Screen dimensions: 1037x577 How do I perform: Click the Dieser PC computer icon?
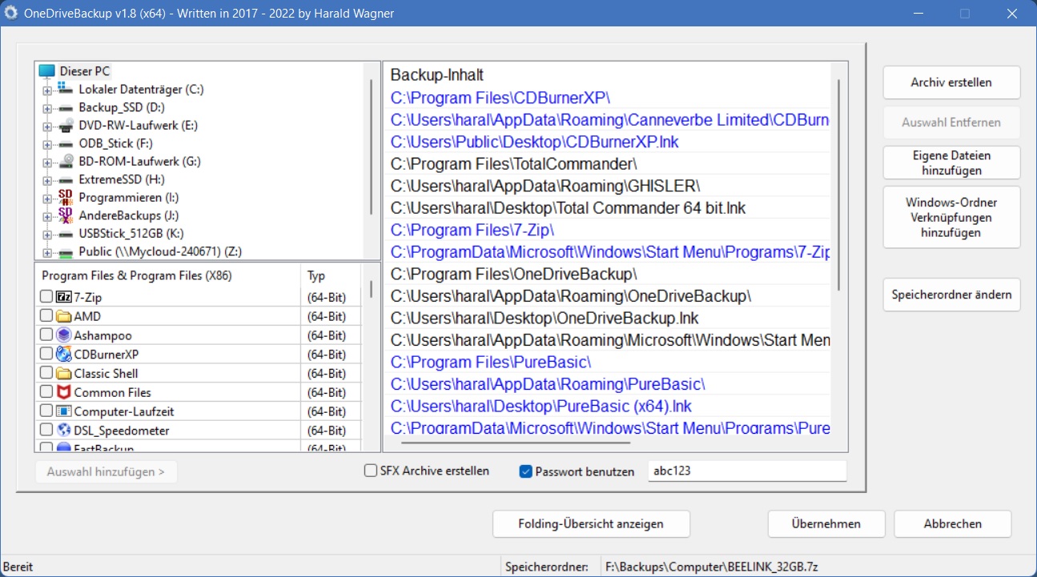[46, 71]
